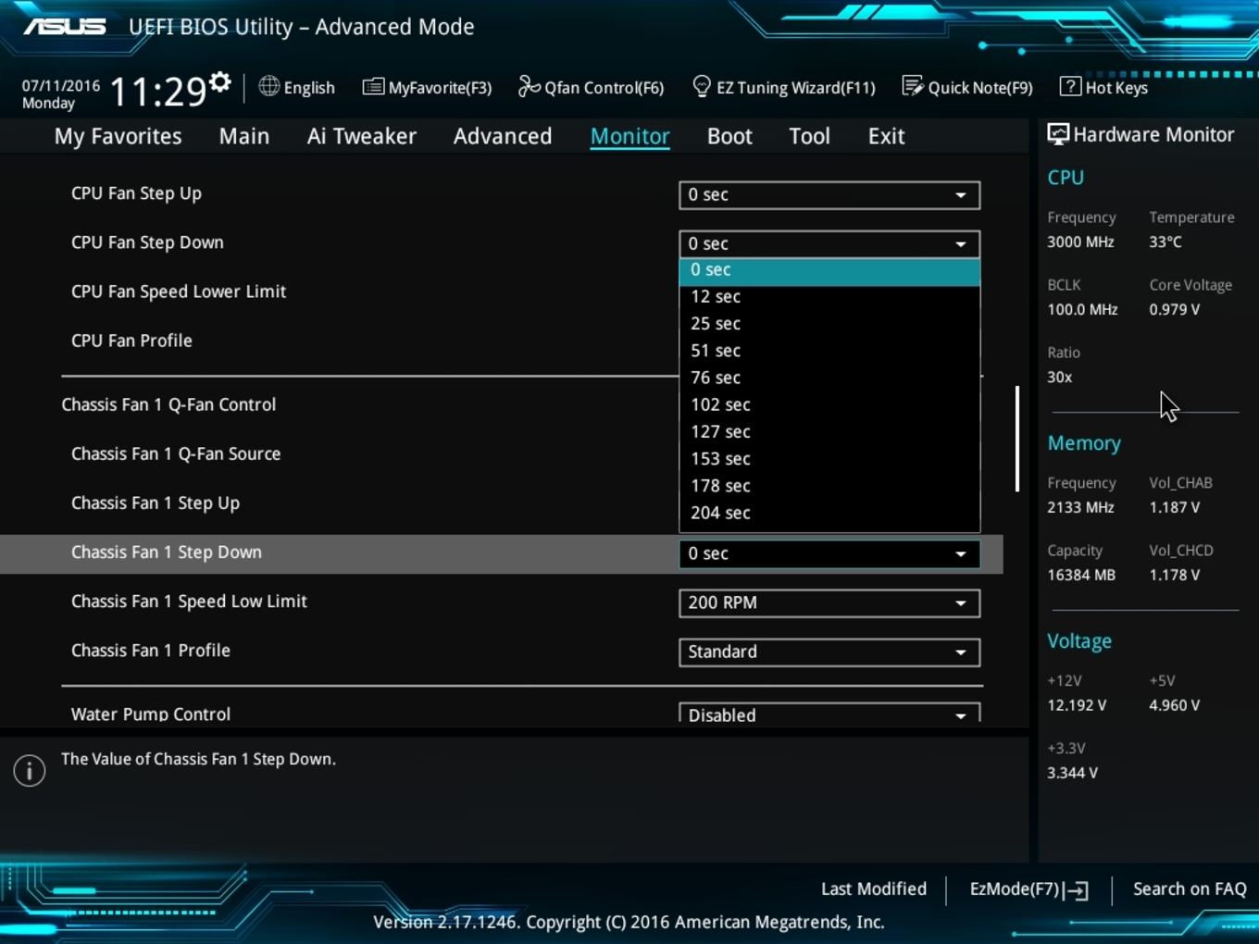Image resolution: width=1259 pixels, height=944 pixels.
Task: Open MyFavorite(F3) list icon
Action: tap(373, 87)
